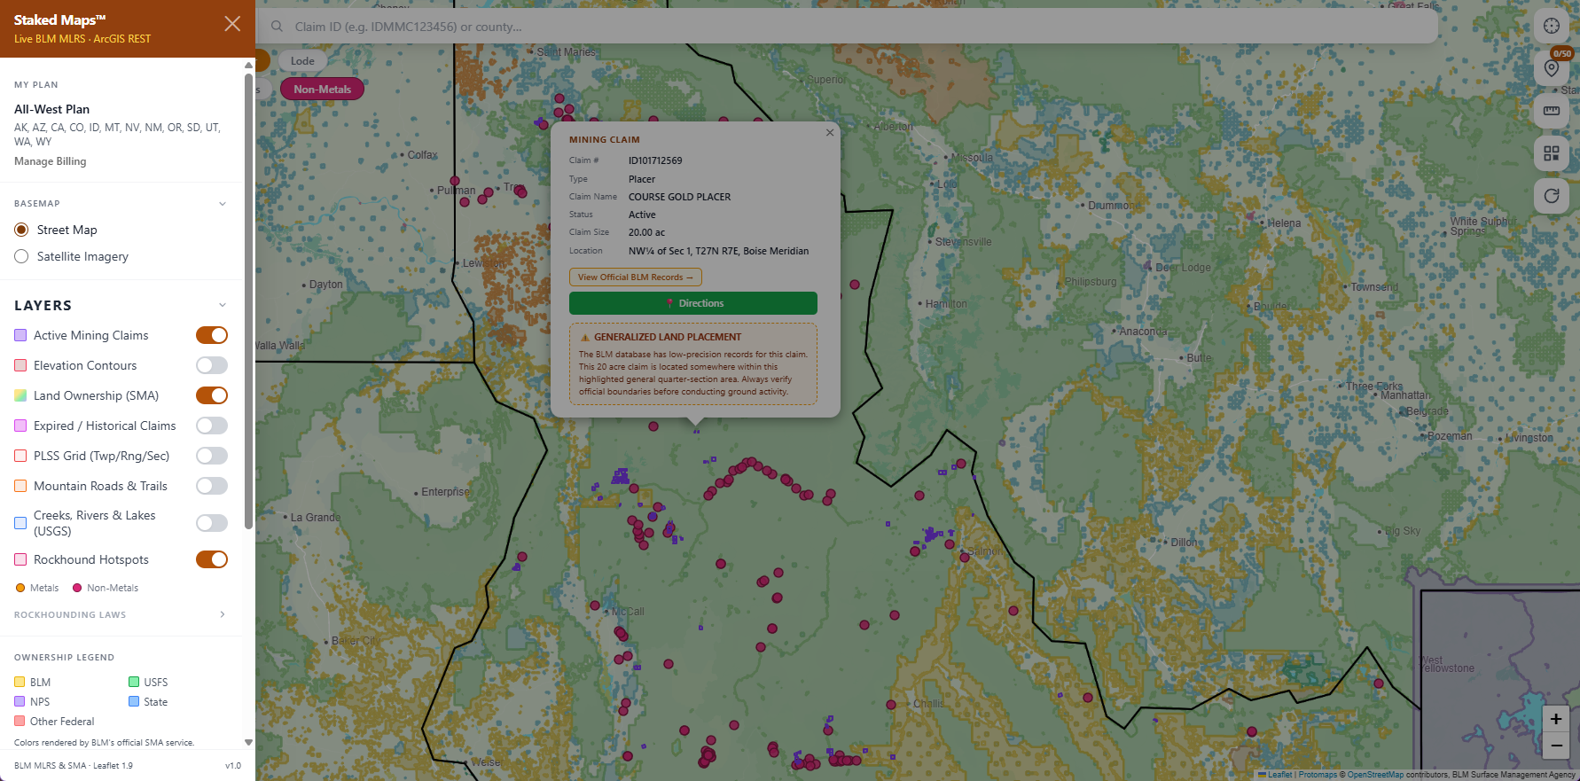
Task: Open the saved pins waypoint button
Action: 1552,68
